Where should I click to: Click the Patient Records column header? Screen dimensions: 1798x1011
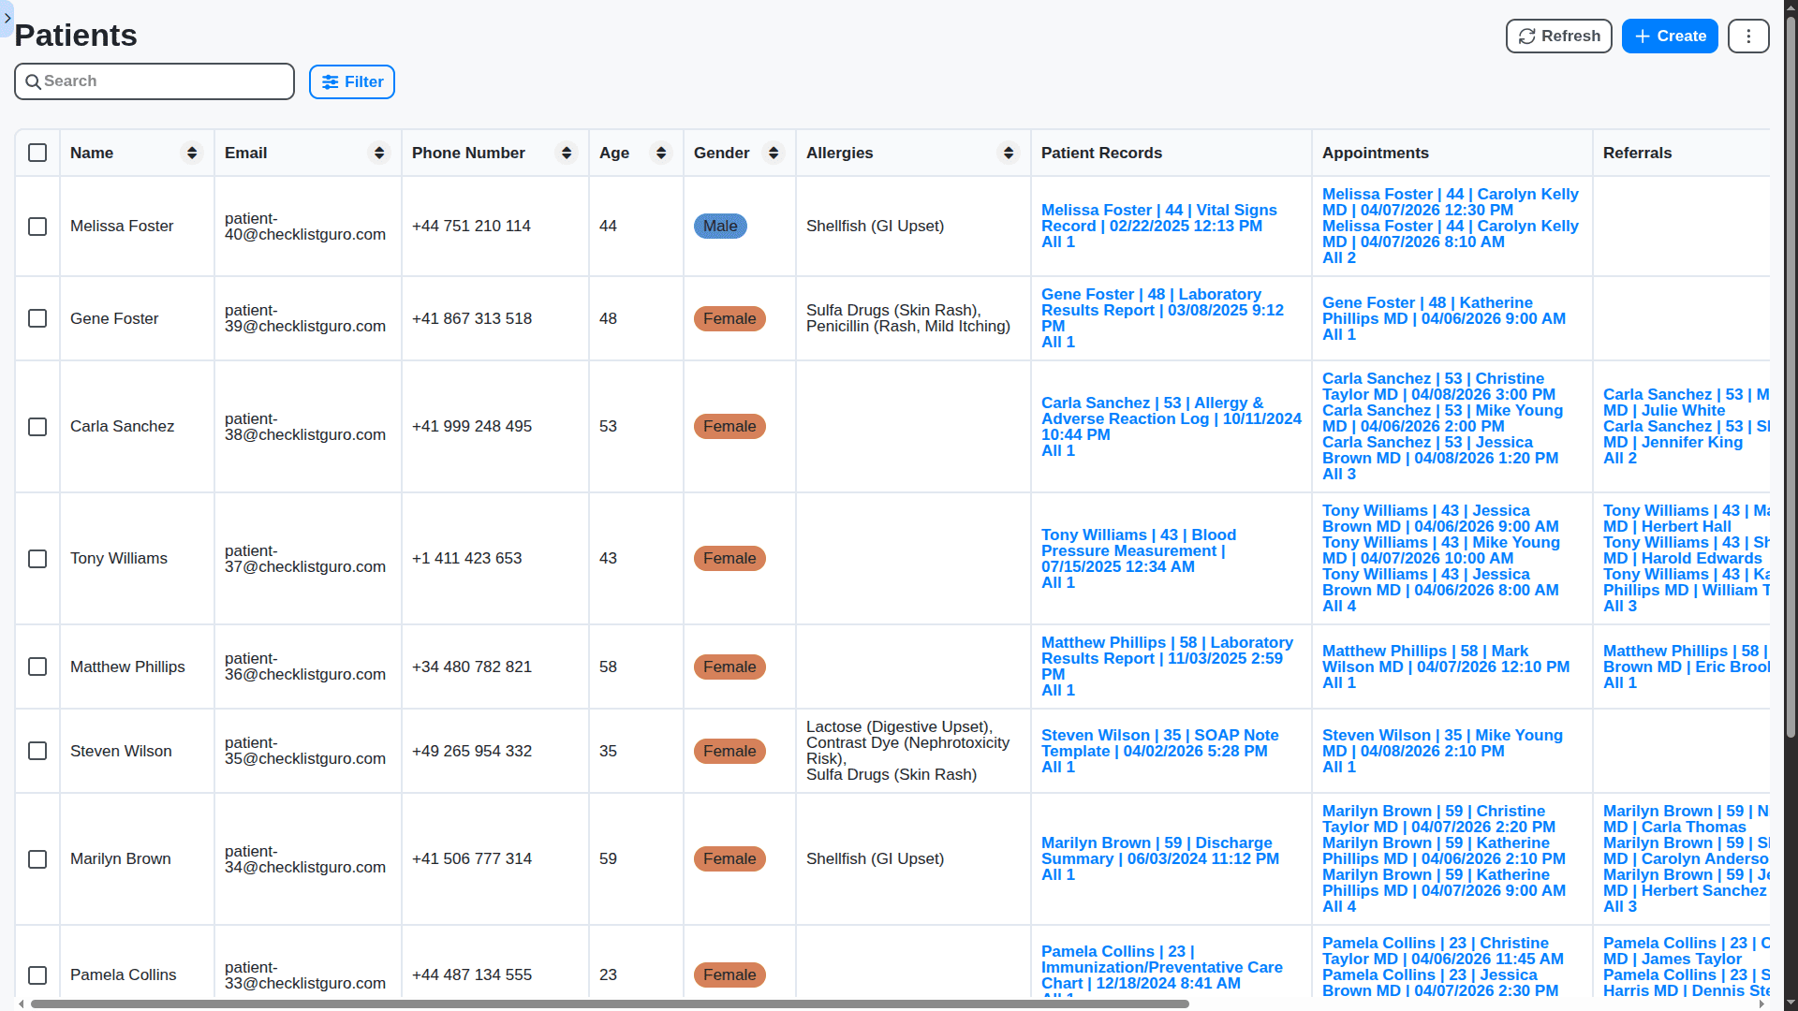[1100, 153]
